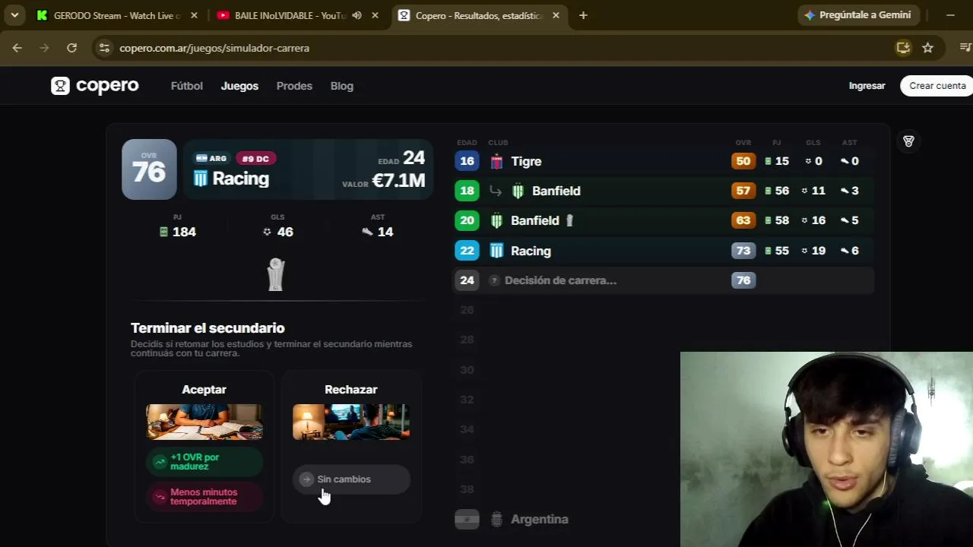Click the silver trophy icon below stats
The height and width of the screenshot is (547, 973).
point(276,274)
